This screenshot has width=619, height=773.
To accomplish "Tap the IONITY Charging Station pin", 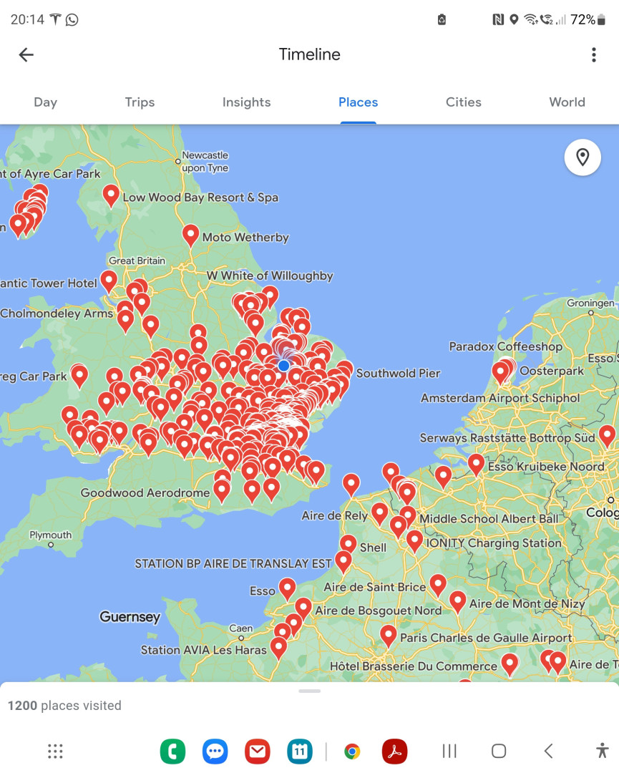I will pos(415,541).
